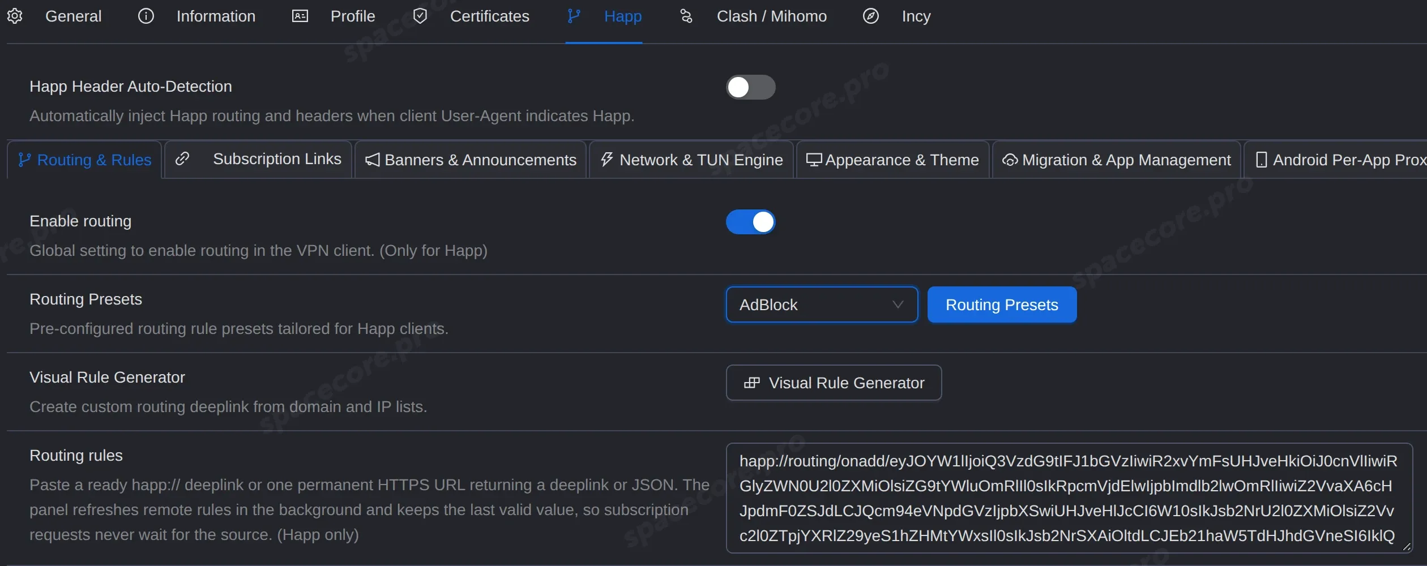Open the Android Per-App Proxy sub-tab
The height and width of the screenshot is (566, 1427).
pyautogui.click(x=1336, y=160)
